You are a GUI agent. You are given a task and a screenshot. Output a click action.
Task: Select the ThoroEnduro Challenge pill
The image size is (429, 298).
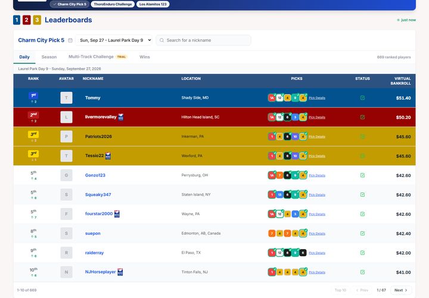(x=113, y=4)
